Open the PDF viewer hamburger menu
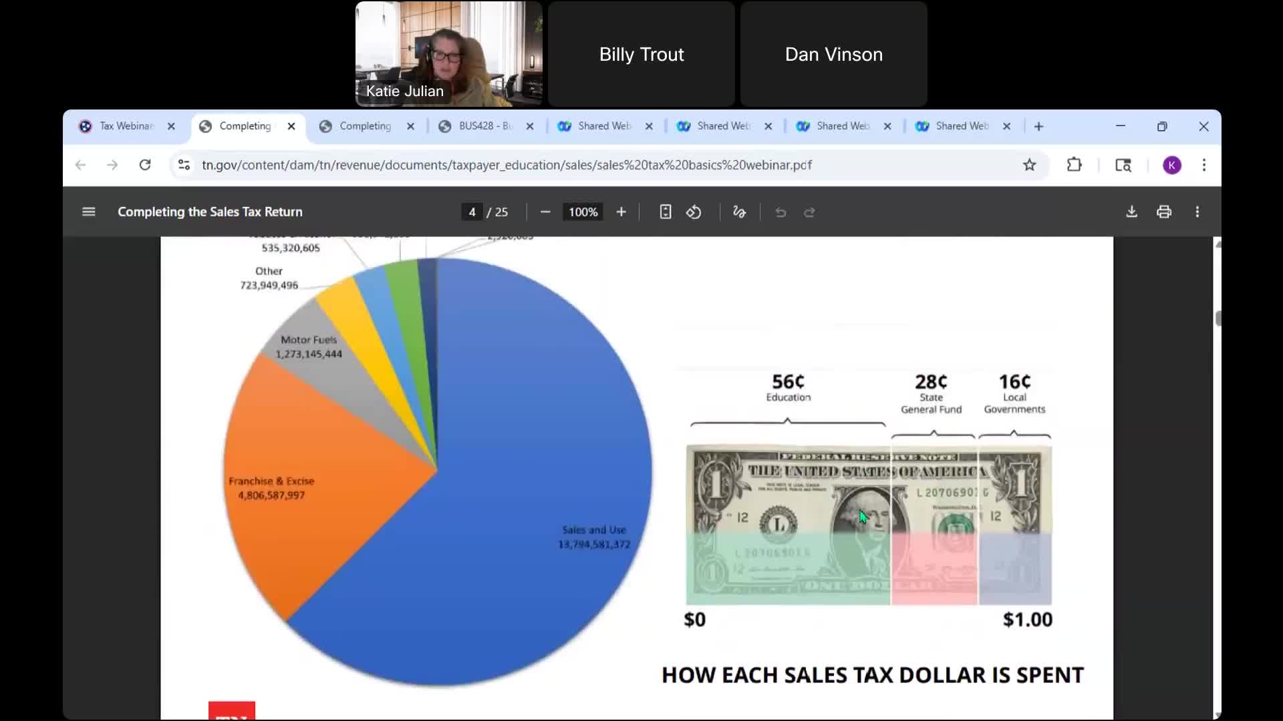 coord(88,212)
